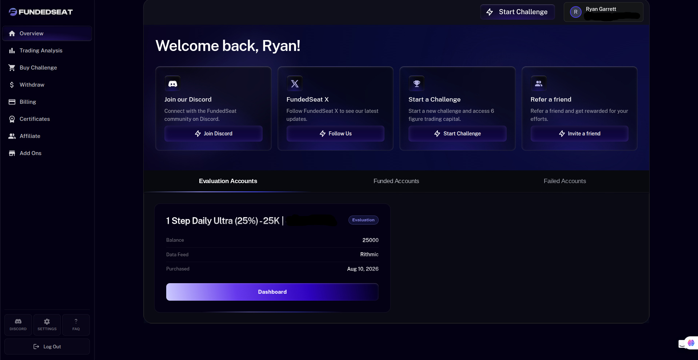Navigate to Withdraw section
This screenshot has height=360, width=698.
(47, 85)
